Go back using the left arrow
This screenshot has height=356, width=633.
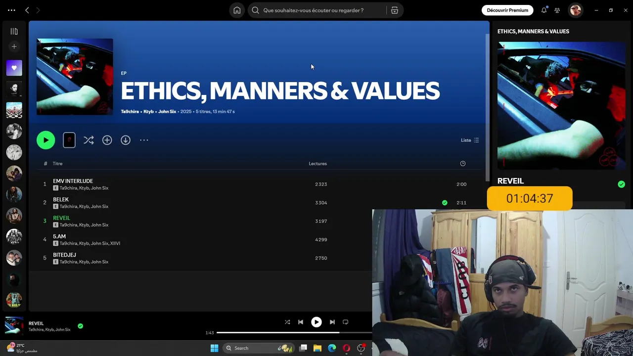[x=27, y=10]
